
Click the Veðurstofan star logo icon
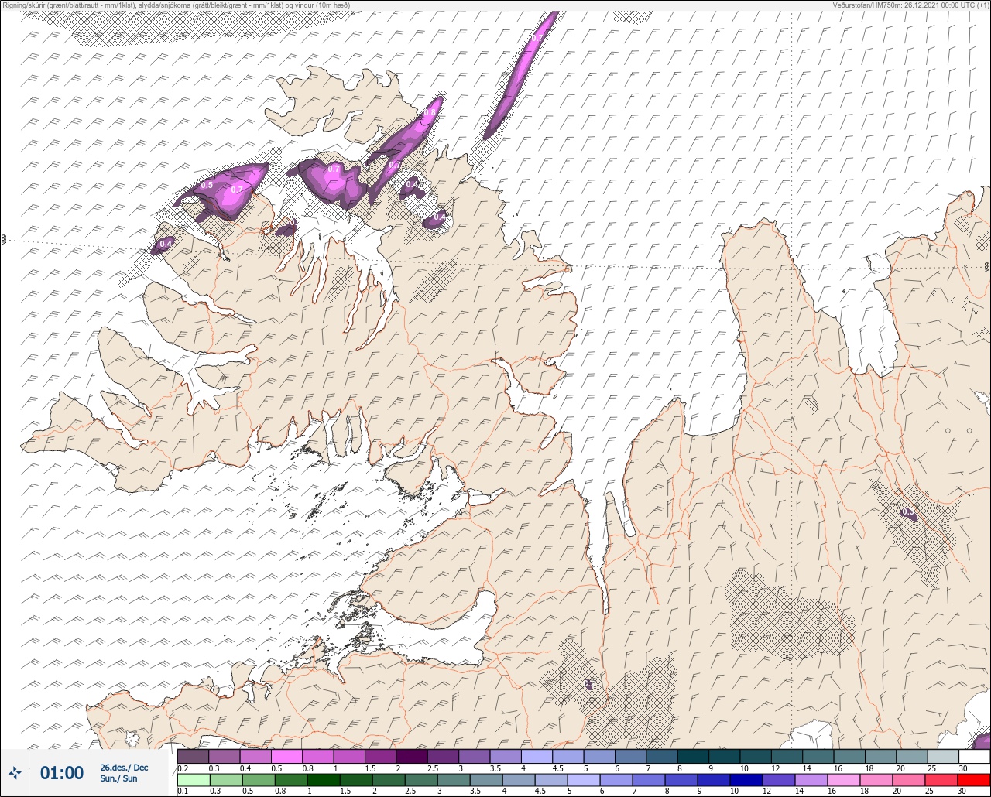point(15,772)
